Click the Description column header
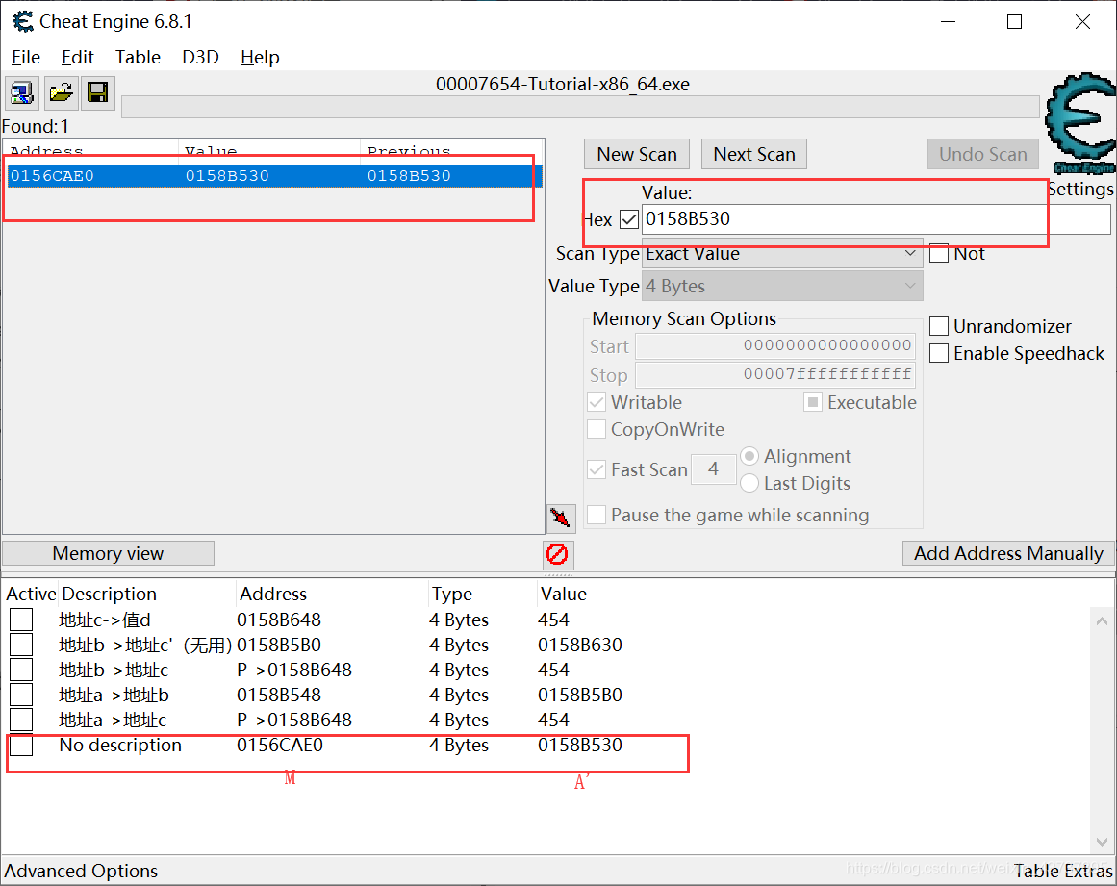Viewport: 1117px width, 886px height. point(109,594)
